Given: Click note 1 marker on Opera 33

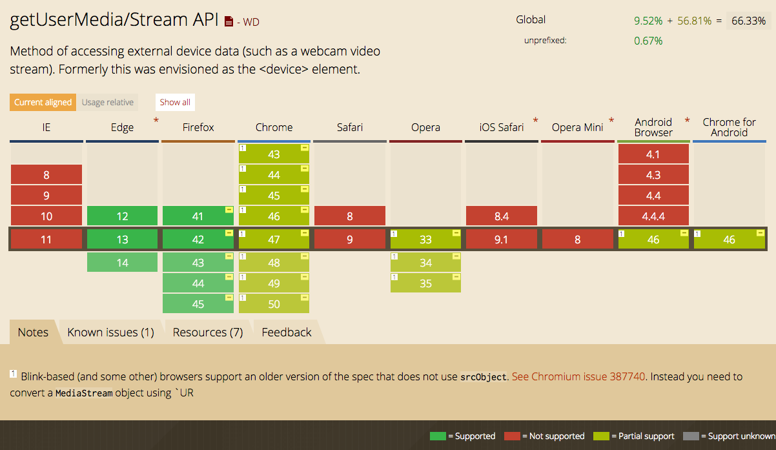Looking at the screenshot, I should tap(394, 234).
